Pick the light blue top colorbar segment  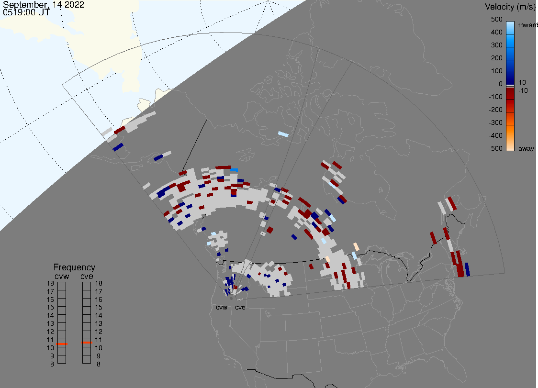coord(510,28)
